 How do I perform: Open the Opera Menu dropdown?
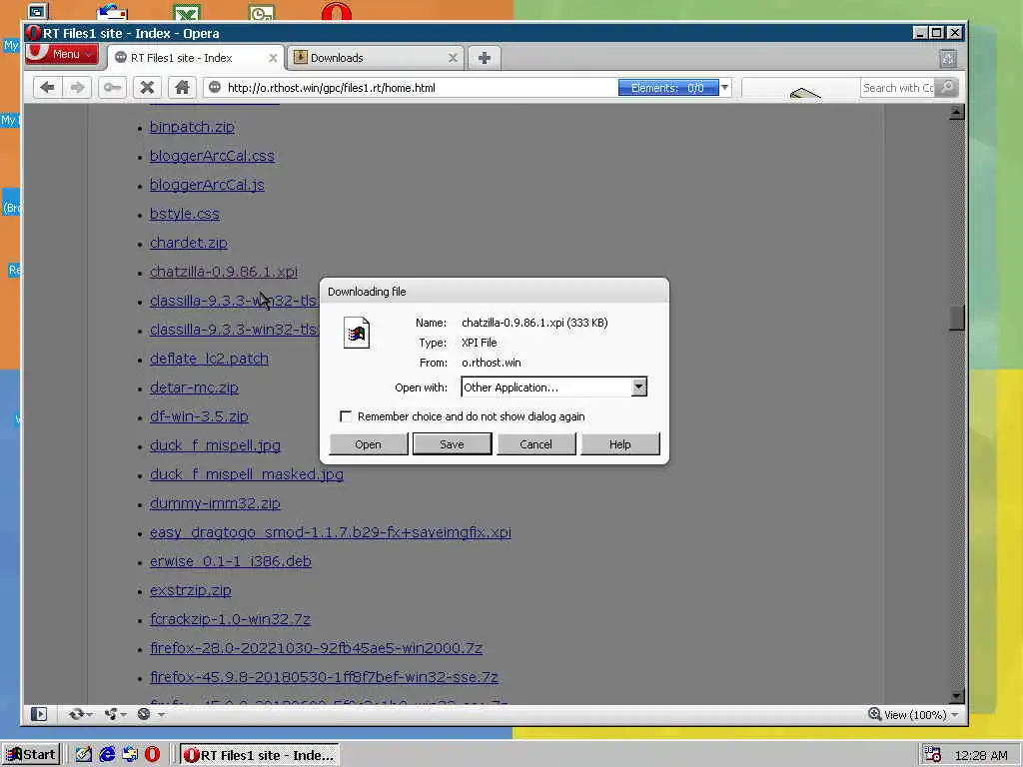[61, 54]
